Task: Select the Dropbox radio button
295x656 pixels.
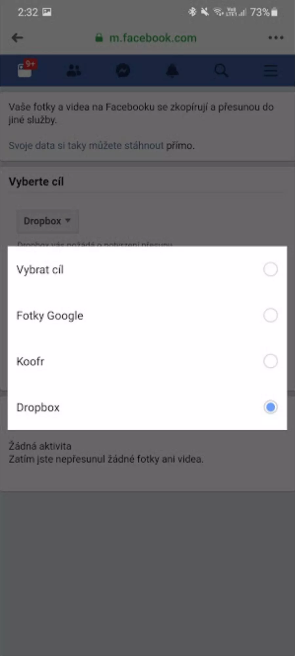Action: 270,407
